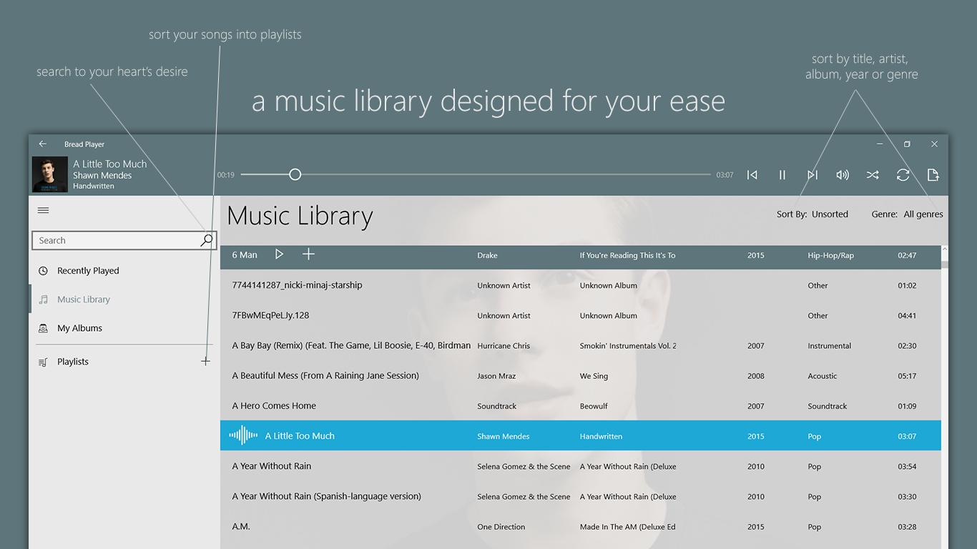Click album Made In The AM
This screenshot has height=549, width=977.
coord(627,527)
